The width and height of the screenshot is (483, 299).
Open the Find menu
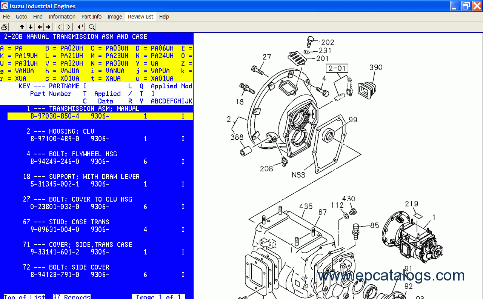(38, 17)
